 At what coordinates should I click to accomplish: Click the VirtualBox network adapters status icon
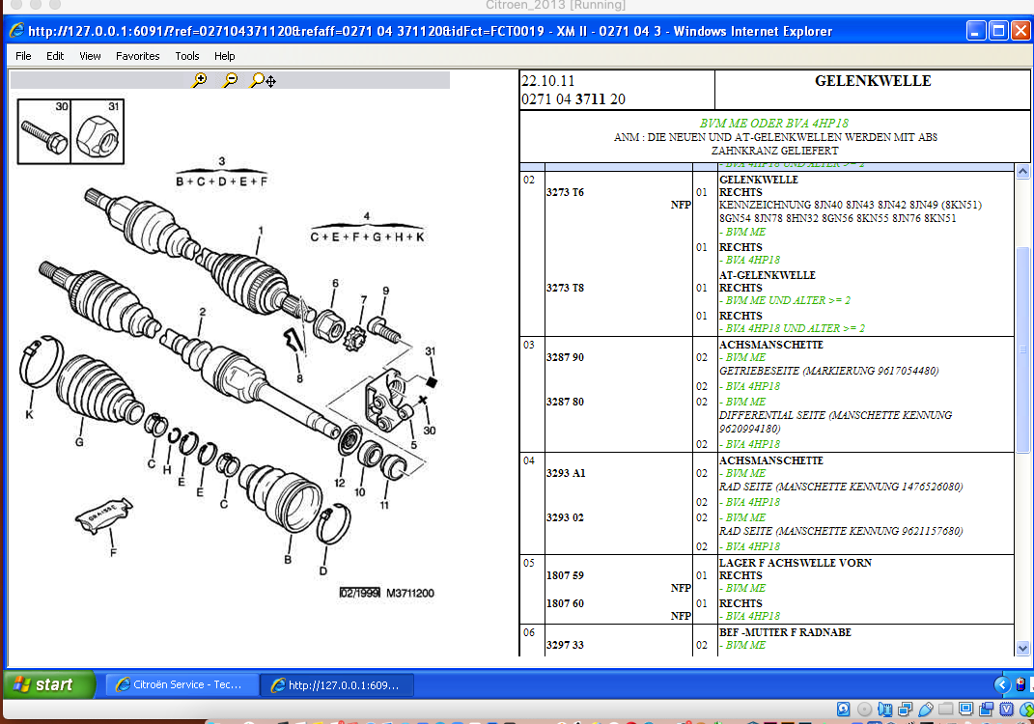905,710
